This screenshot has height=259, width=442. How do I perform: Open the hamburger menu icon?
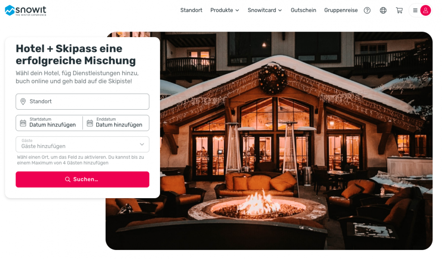[x=415, y=10]
